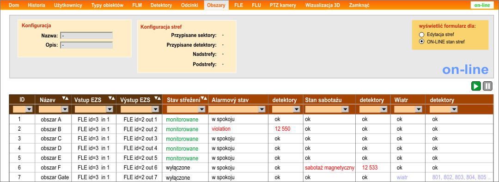Image resolution: width=499 pixels, height=182 pixels.
Task: Select the Obszary tab
Action: point(216,5)
